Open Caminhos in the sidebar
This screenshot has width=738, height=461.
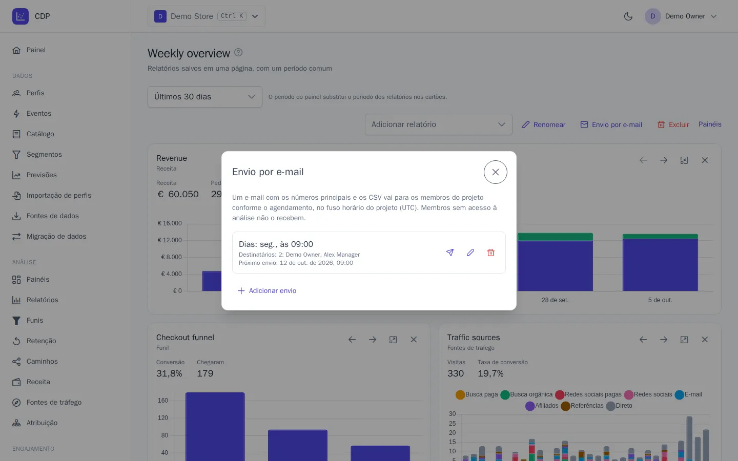point(66,361)
